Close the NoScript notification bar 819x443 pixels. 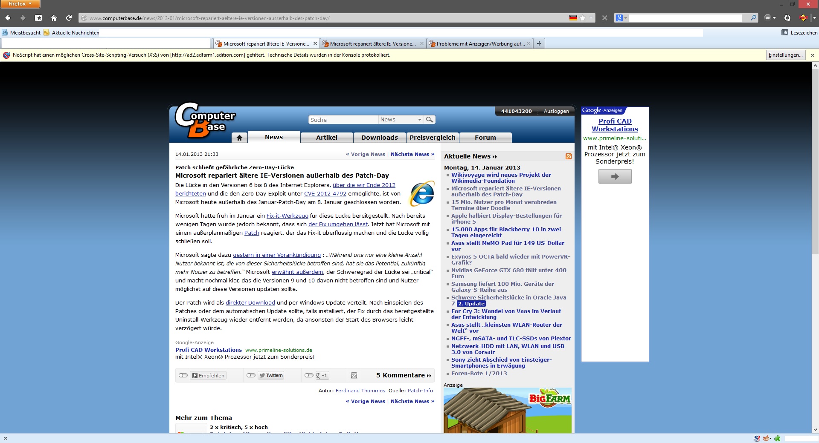point(813,55)
